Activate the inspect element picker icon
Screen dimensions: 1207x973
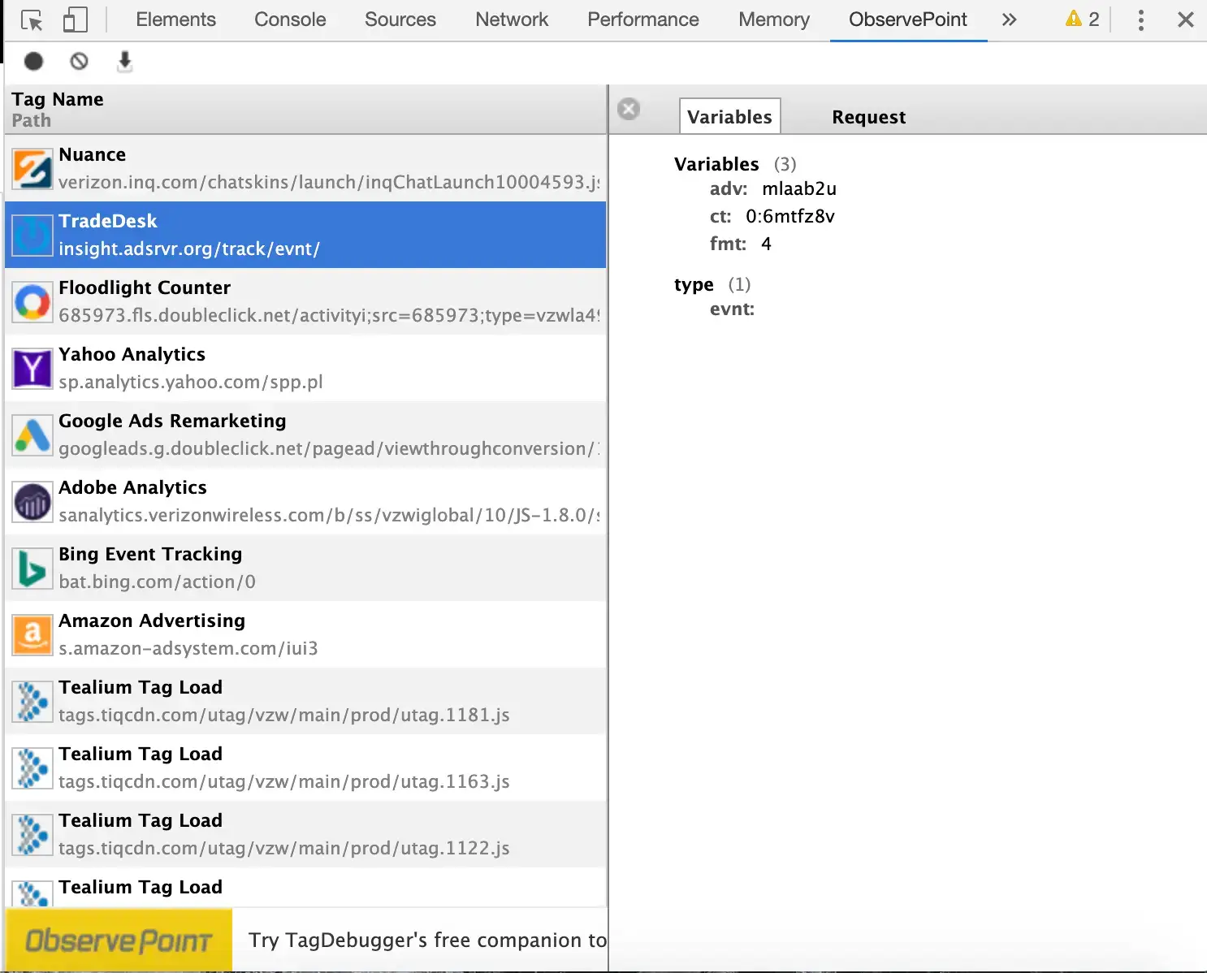coord(32,20)
